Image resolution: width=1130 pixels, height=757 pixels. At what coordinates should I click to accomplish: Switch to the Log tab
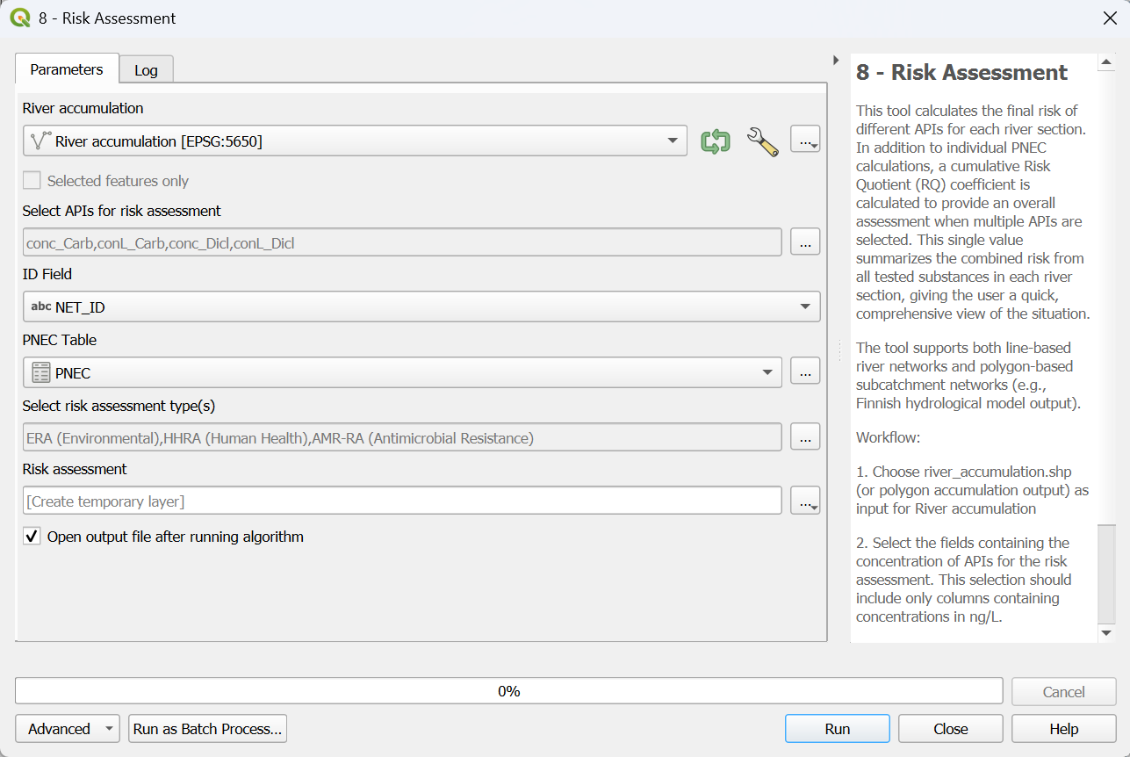(146, 70)
